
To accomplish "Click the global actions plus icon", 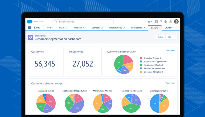I will (x=157, y=22).
